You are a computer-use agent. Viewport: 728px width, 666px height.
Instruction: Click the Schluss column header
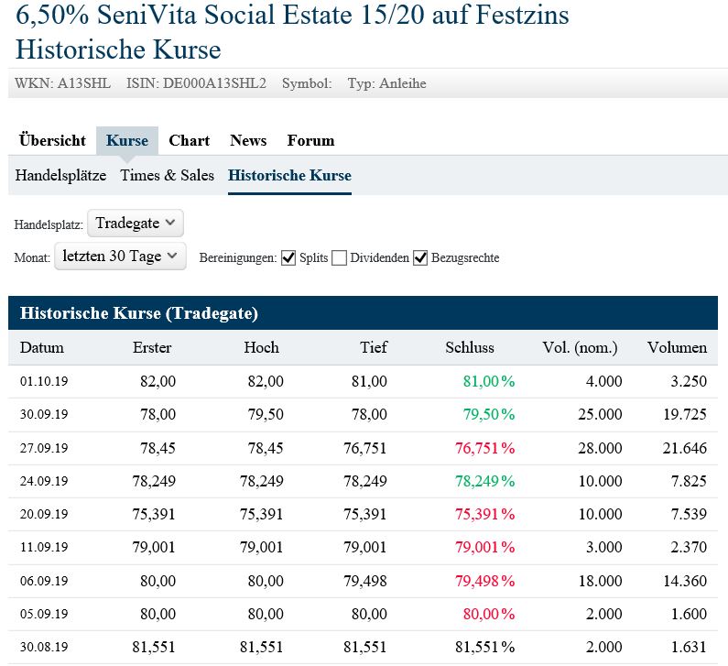click(470, 347)
